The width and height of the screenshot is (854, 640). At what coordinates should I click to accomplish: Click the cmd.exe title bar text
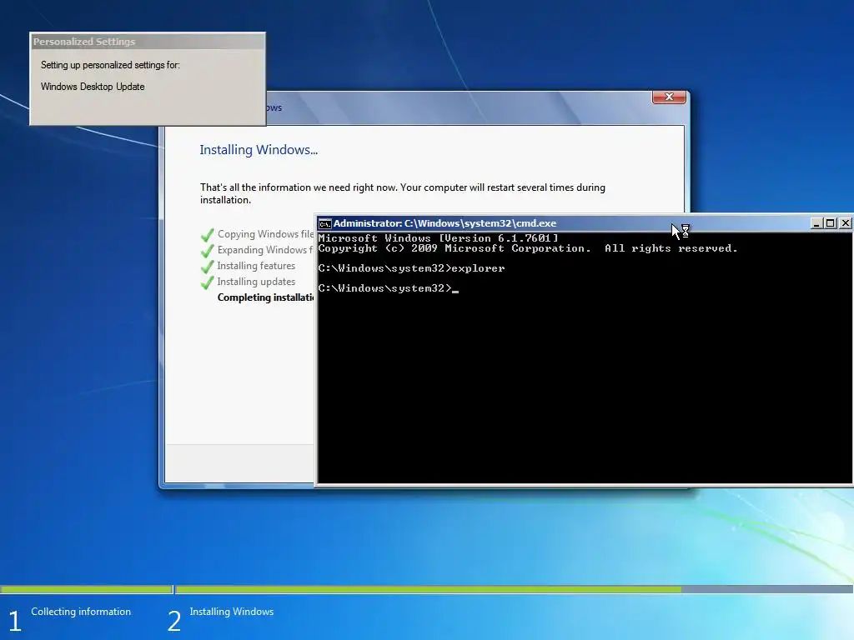pyautogui.click(x=445, y=223)
